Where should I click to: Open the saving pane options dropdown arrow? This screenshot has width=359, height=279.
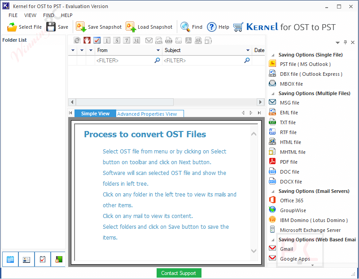[337, 43]
